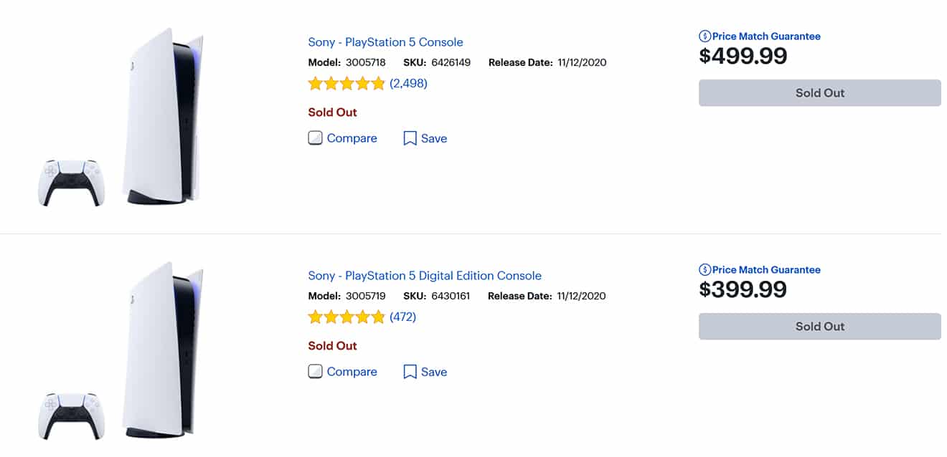This screenshot has height=457, width=947.
Task: Click the Save bookmark icon for PlayStation 5 Console
Action: [x=410, y=138]
